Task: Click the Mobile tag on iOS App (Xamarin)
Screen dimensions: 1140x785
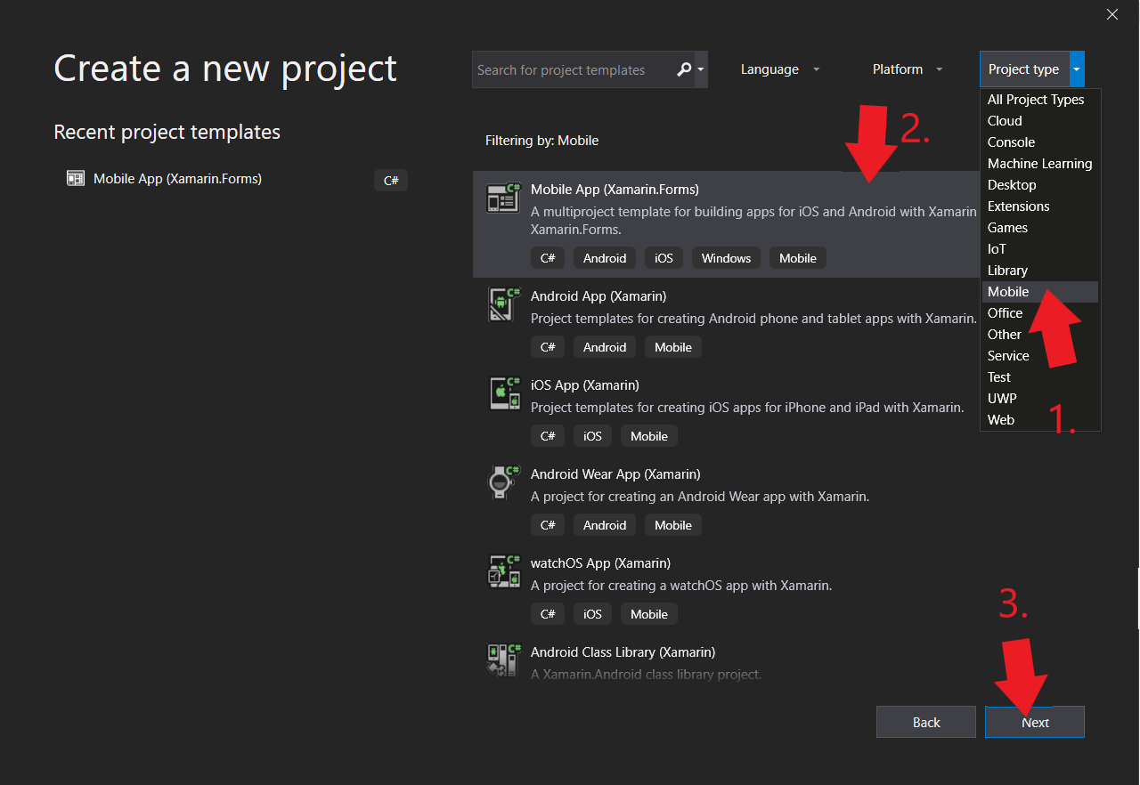Action: pos(649,436)
